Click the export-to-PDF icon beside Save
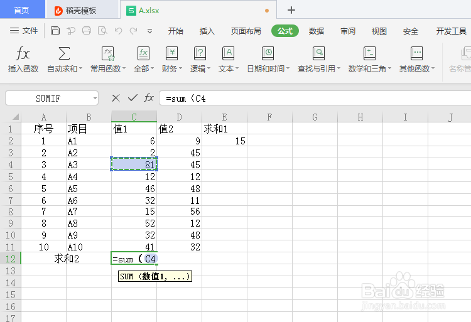 click(x=71, y=31)
